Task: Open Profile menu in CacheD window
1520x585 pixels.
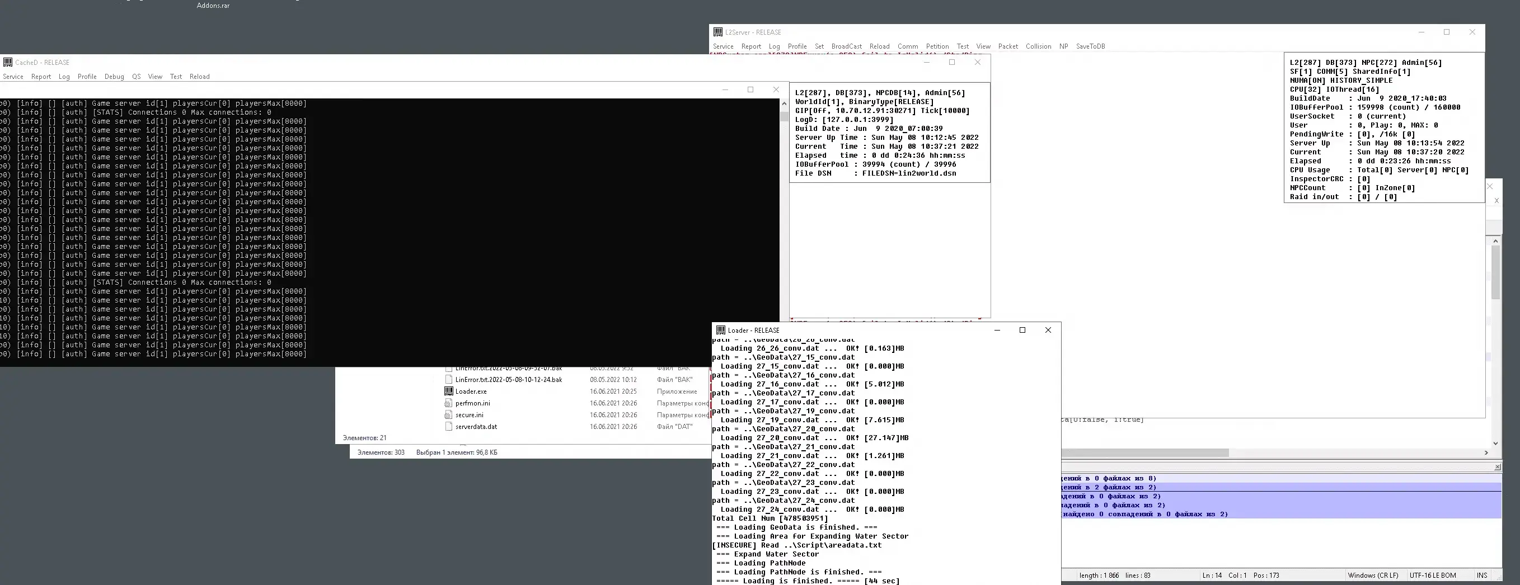Action: click(87, 77)
